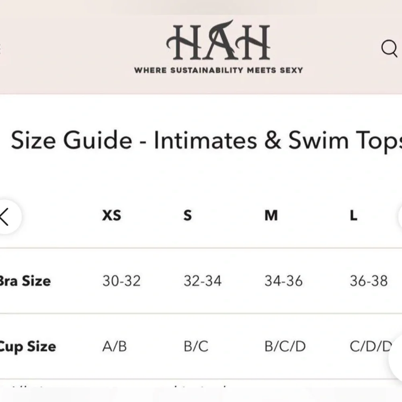Click the A/B cup size cell
Image resolution: width=402 pixels, height=402 pixels.
coord(115,347)
